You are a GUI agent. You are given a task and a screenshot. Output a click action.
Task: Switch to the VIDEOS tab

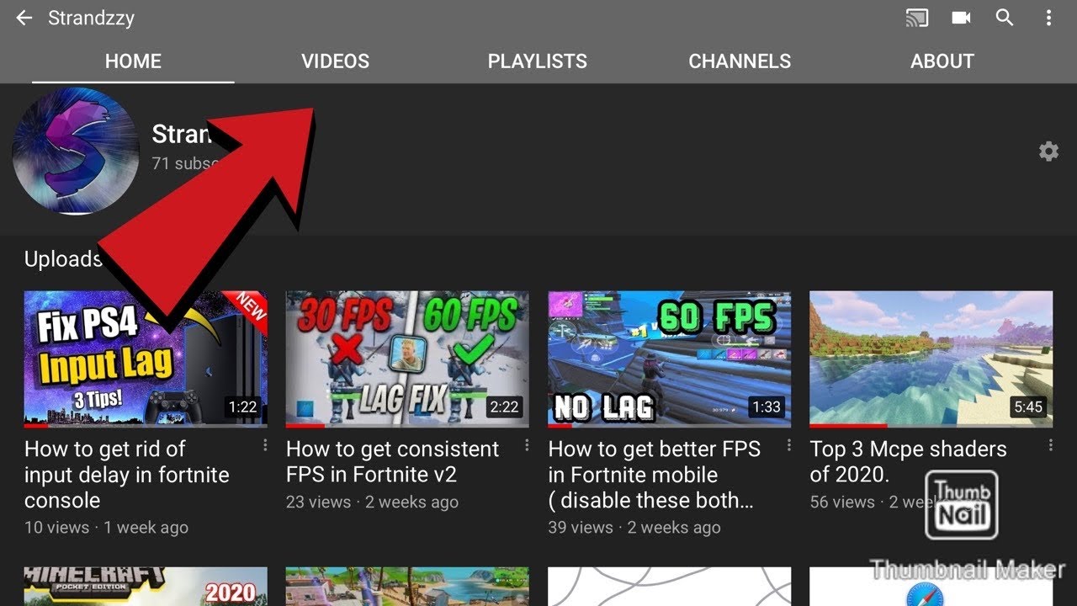tap(335, 61)
